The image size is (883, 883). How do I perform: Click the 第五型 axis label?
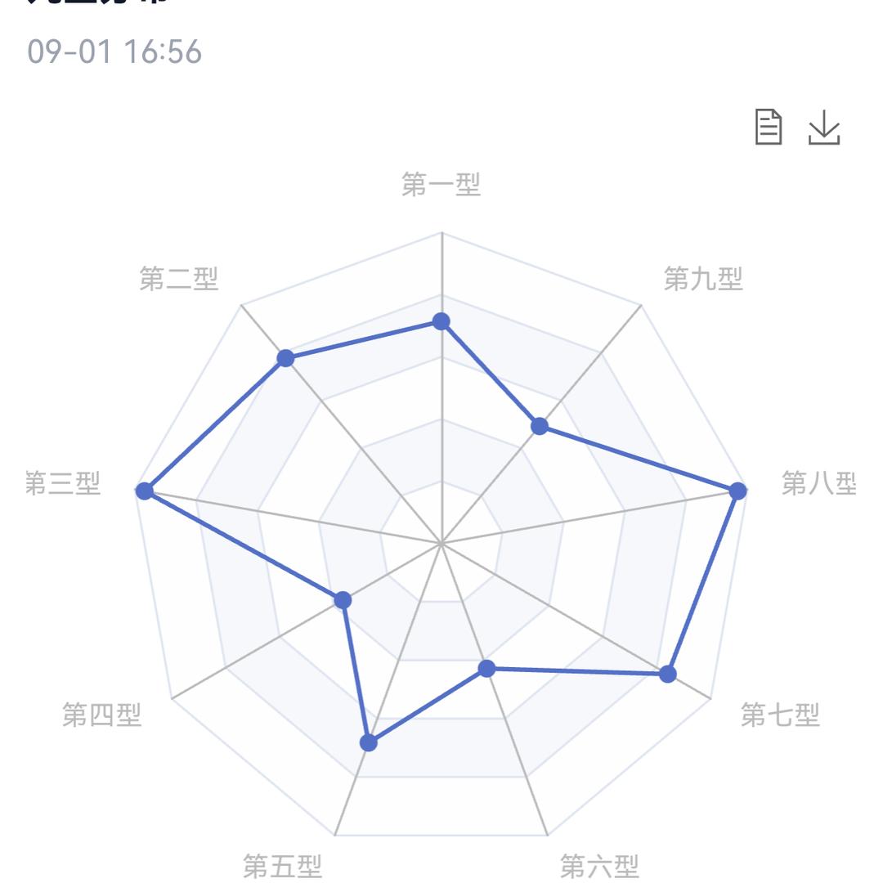click(x=282, y=866)
